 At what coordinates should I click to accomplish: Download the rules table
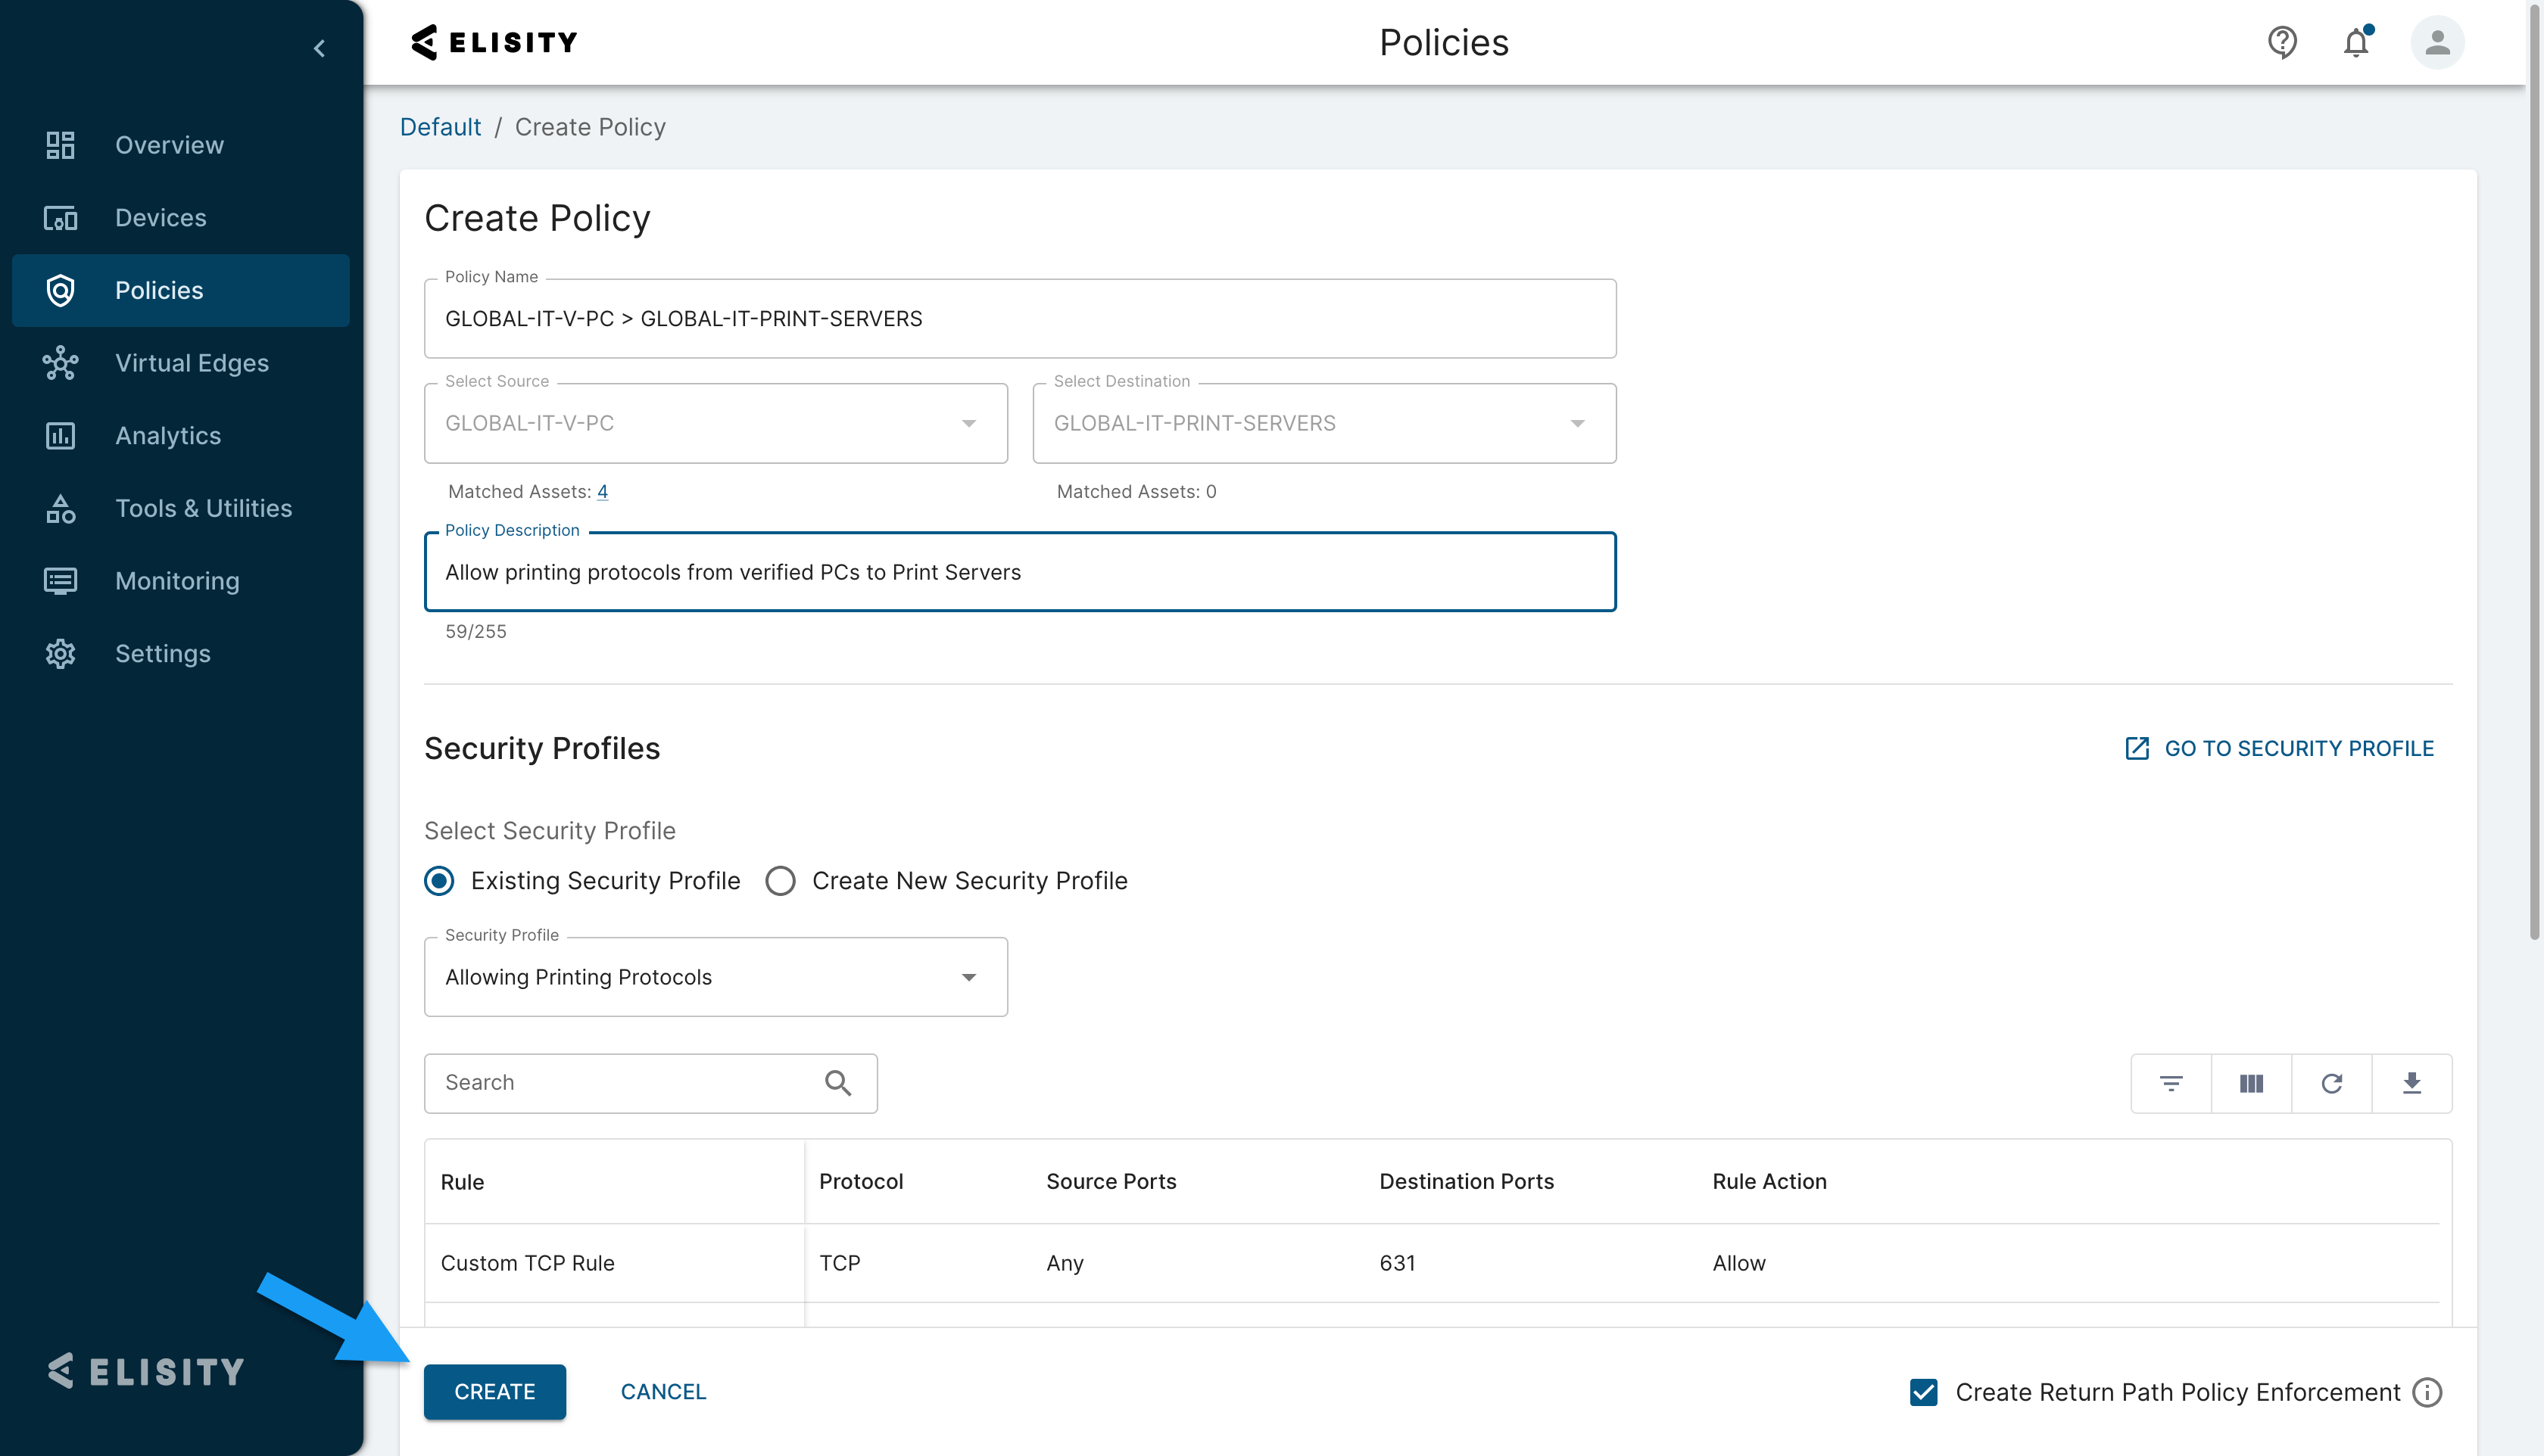pos(2412,1083)
